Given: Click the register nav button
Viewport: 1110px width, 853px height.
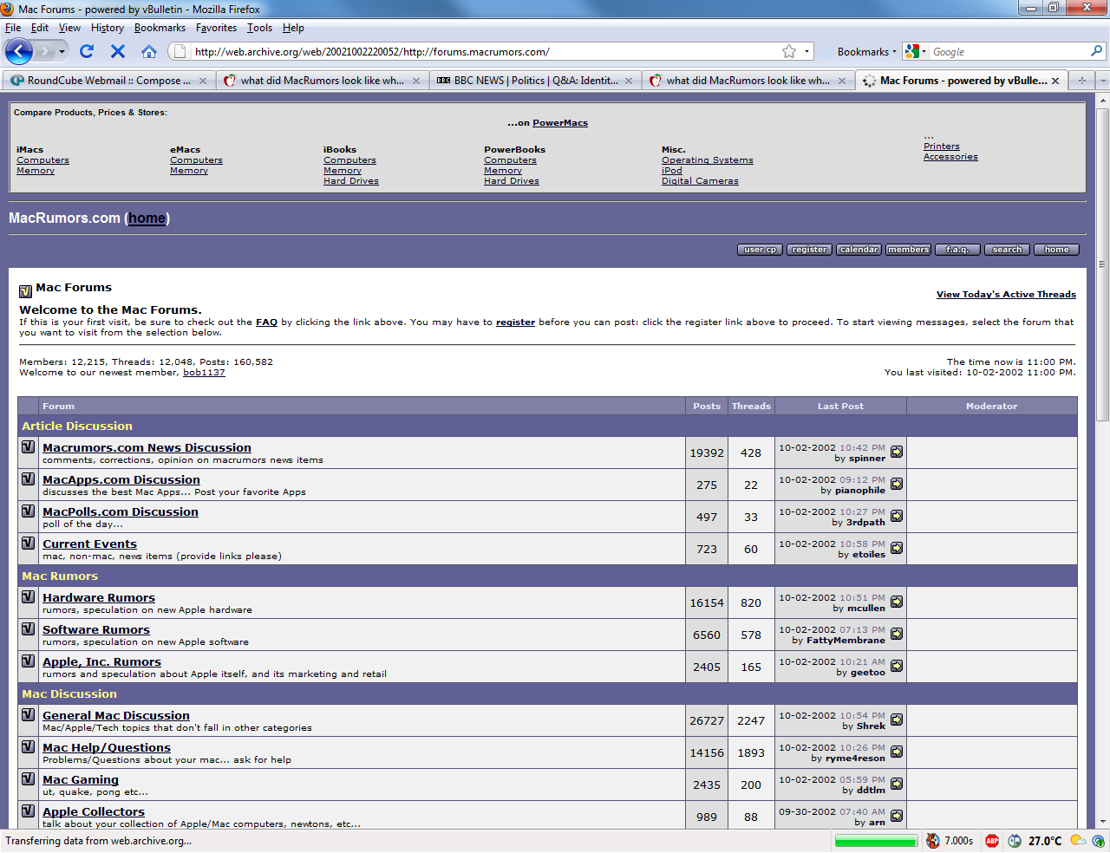Looking at the screenshot, I should tap(809, 250).
